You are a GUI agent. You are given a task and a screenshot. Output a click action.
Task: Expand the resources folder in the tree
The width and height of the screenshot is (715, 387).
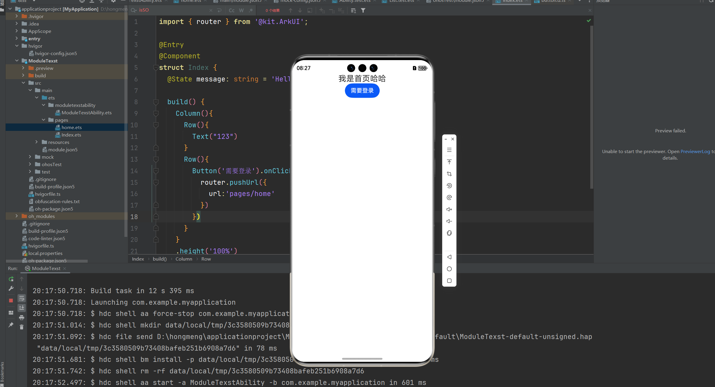click(36, 142)
